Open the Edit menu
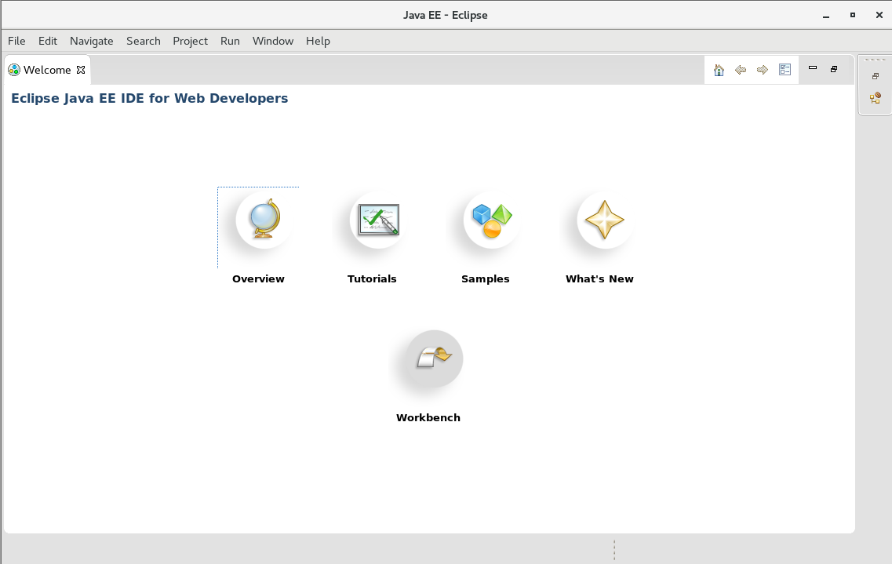The height and width of the screenshot is (564, 892). [48, 41]
